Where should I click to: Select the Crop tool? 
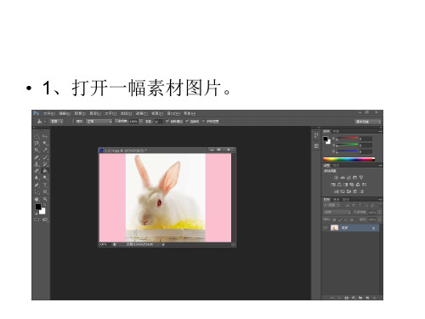(x=37, y=150)
